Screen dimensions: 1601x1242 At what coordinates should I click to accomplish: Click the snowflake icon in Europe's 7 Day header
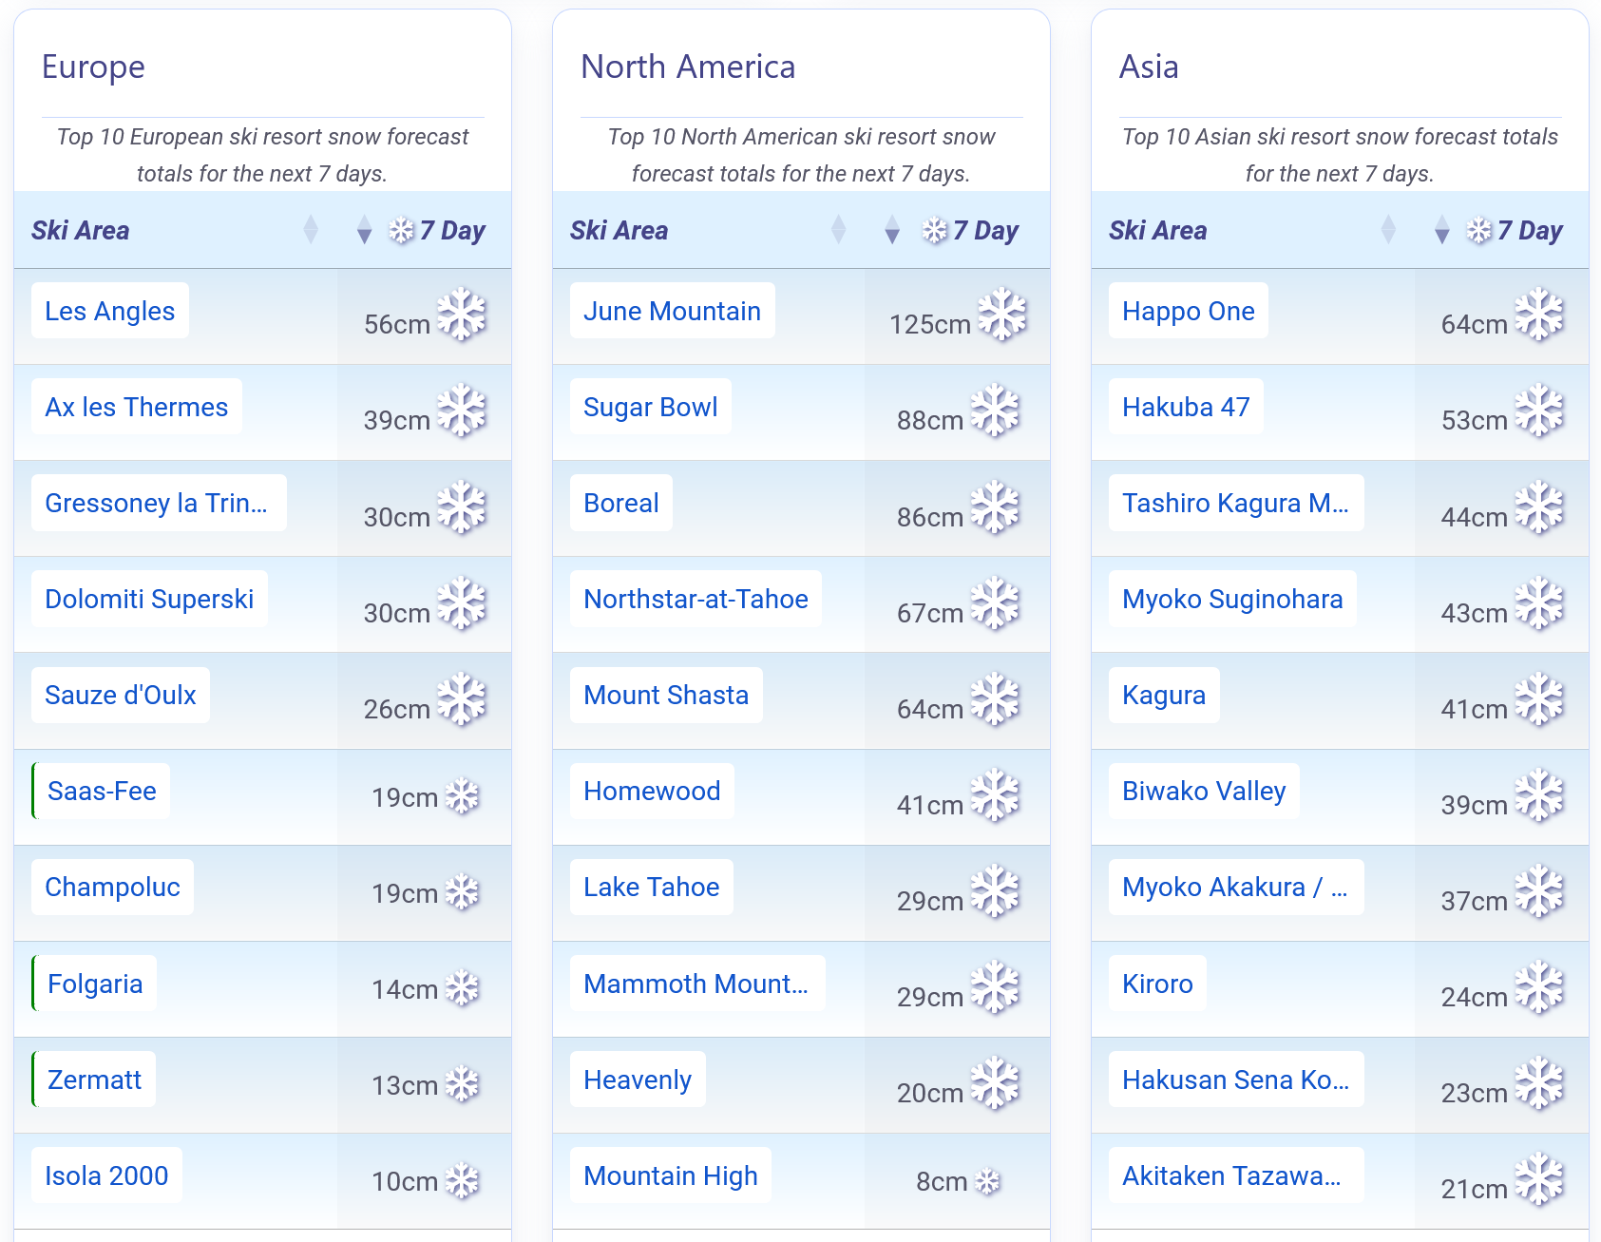coord(402,231)
